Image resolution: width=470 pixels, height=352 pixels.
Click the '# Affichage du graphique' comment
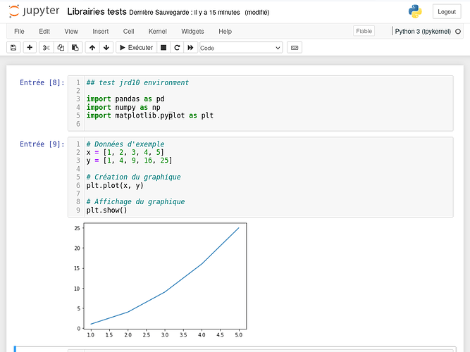click(135, 202)
